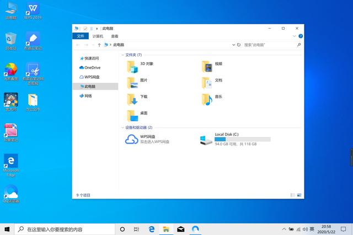Screen dimensions: 353x235
Task: Select the scissors screenshot tool desktop shortcut
Action: coord(33,74)
